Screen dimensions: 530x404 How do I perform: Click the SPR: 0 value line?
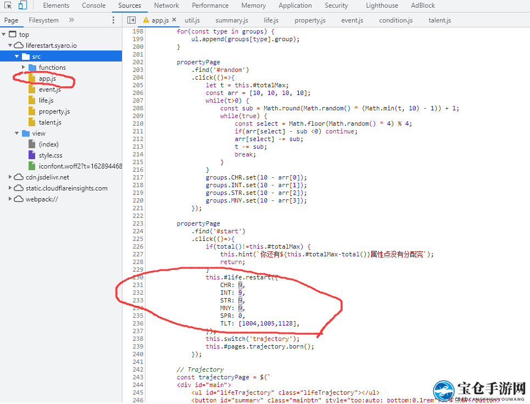[x=232, y=316]
